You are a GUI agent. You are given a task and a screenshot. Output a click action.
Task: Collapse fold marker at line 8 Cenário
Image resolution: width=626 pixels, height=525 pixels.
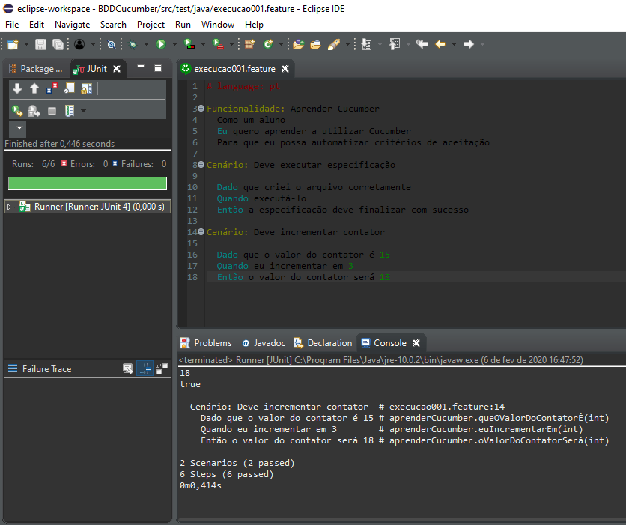pos(201,165)
